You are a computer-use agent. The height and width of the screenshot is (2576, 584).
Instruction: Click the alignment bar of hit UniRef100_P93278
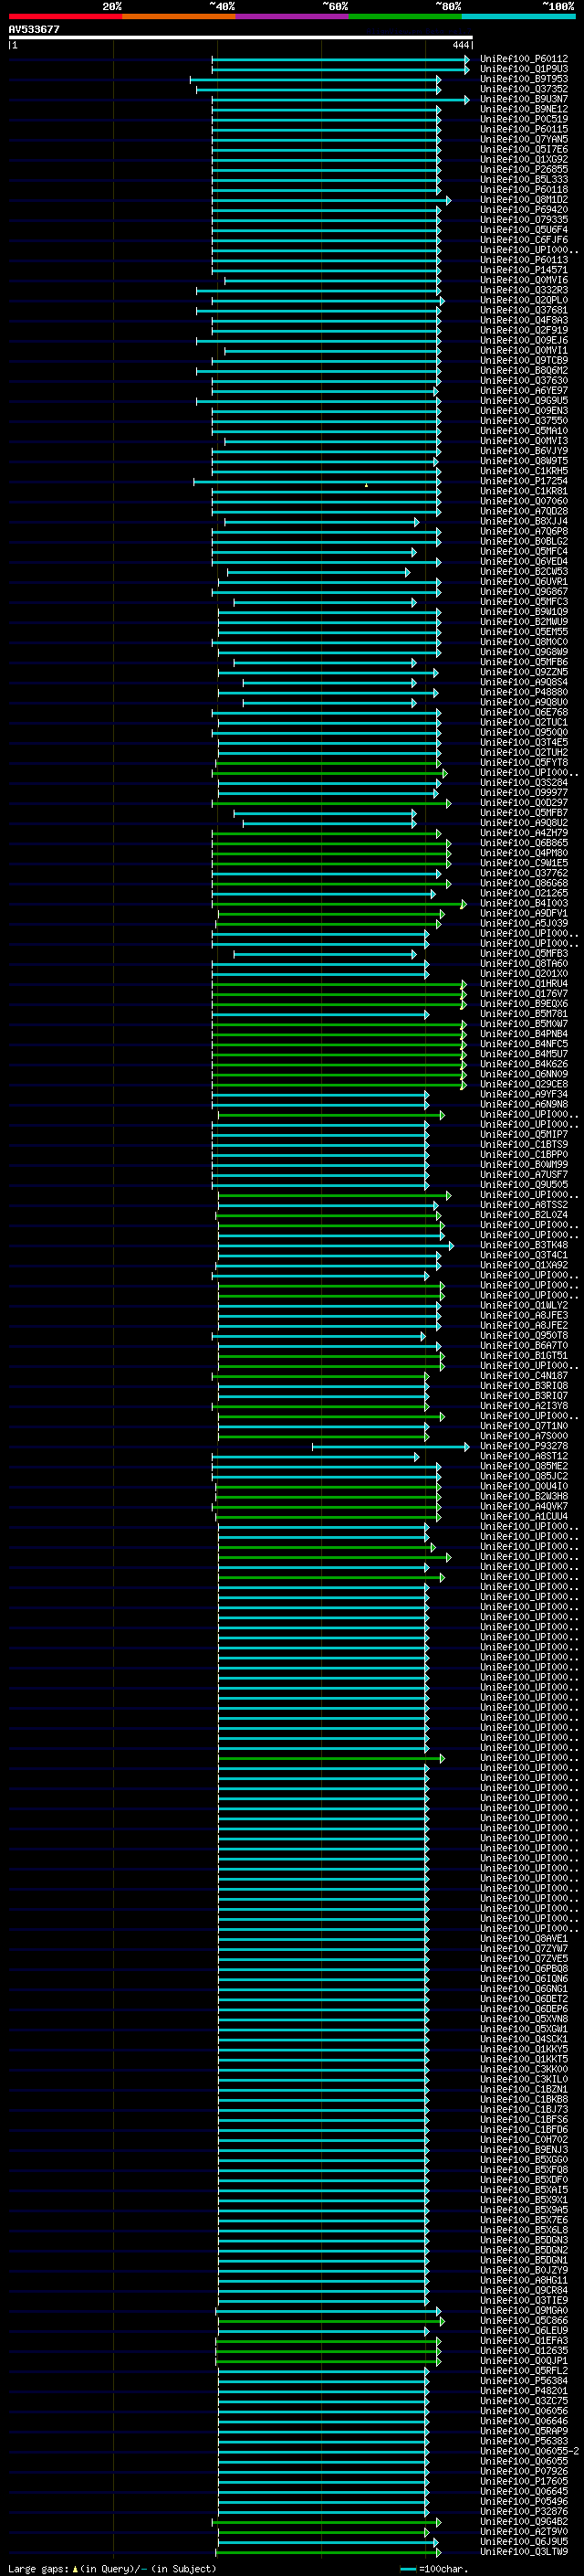pos(391,1447)
